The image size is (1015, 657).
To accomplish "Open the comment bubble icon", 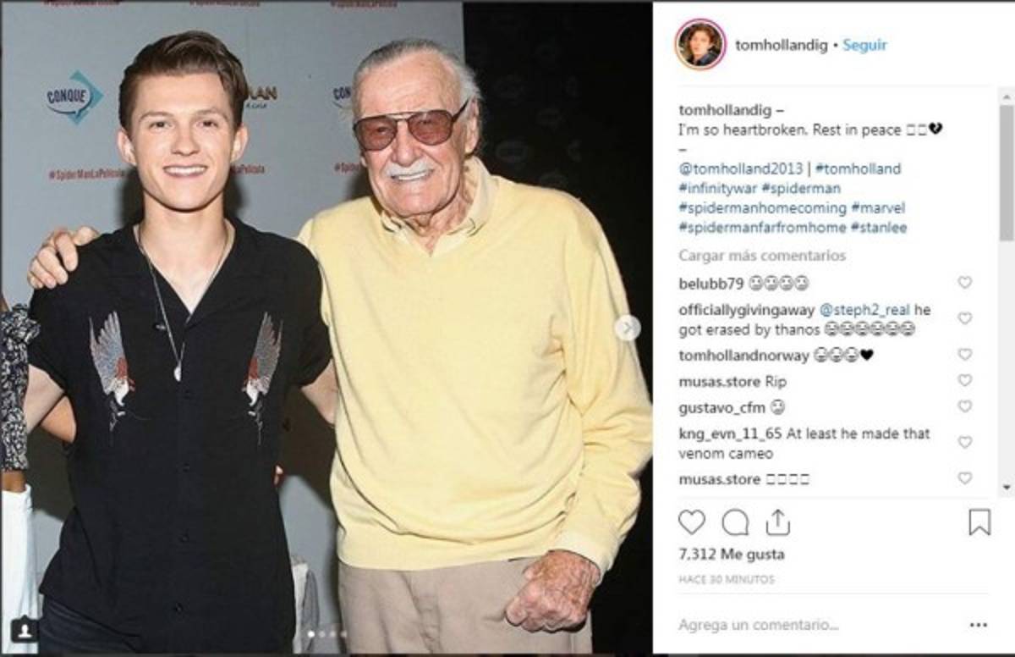I will click(735, 522).
